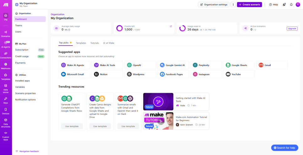
Task: Select Dashboard in the Organization menu
Action: [30, 19]
